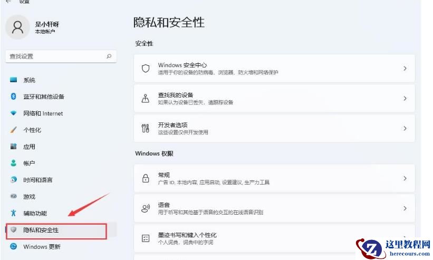Click the network Wi-Fi icon
The image size is (433, 260).
point(13,113)
